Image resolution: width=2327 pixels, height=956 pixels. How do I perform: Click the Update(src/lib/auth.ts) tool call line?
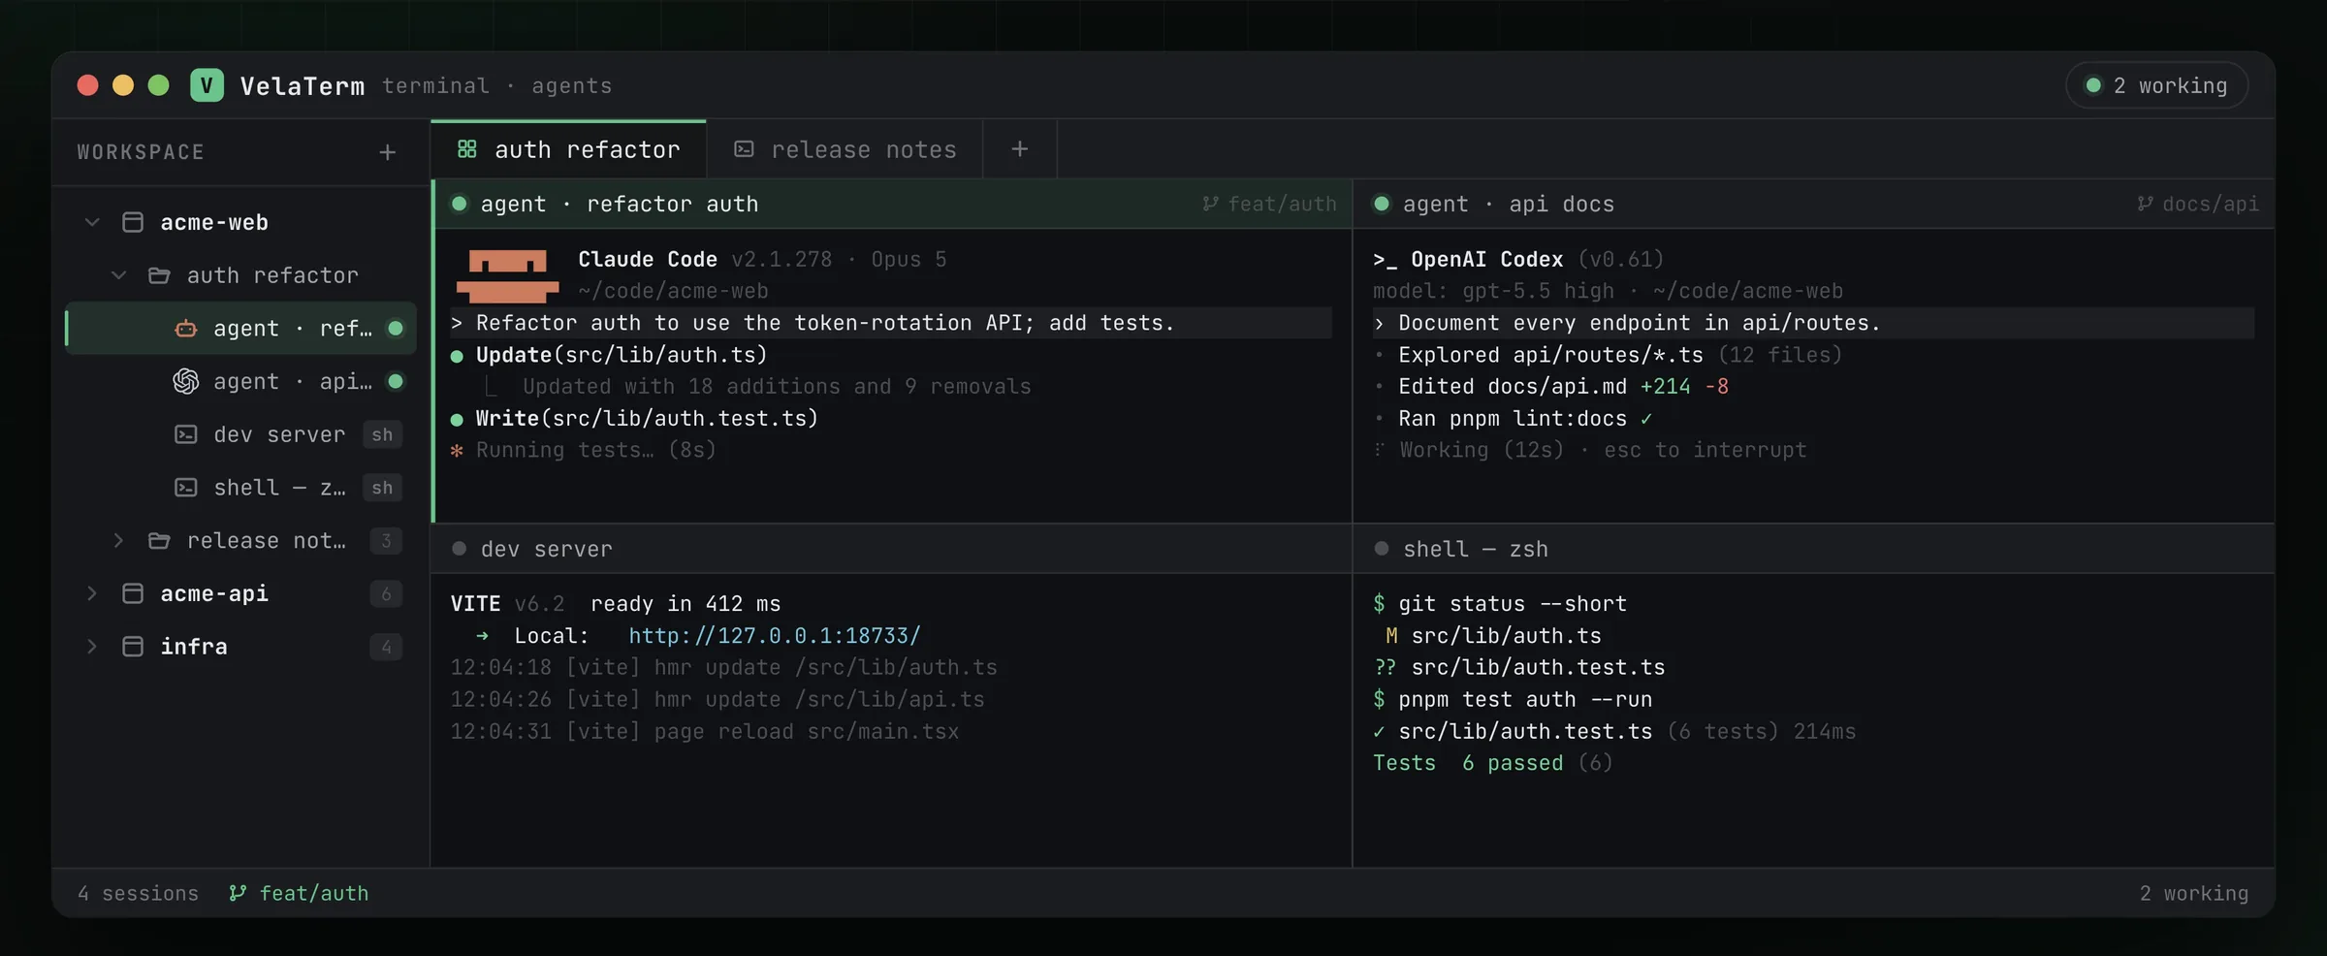point(609,355)
